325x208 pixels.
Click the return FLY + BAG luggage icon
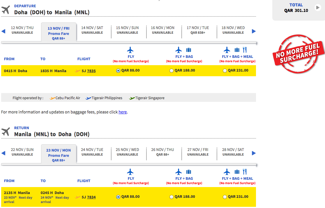click(189, 172)
